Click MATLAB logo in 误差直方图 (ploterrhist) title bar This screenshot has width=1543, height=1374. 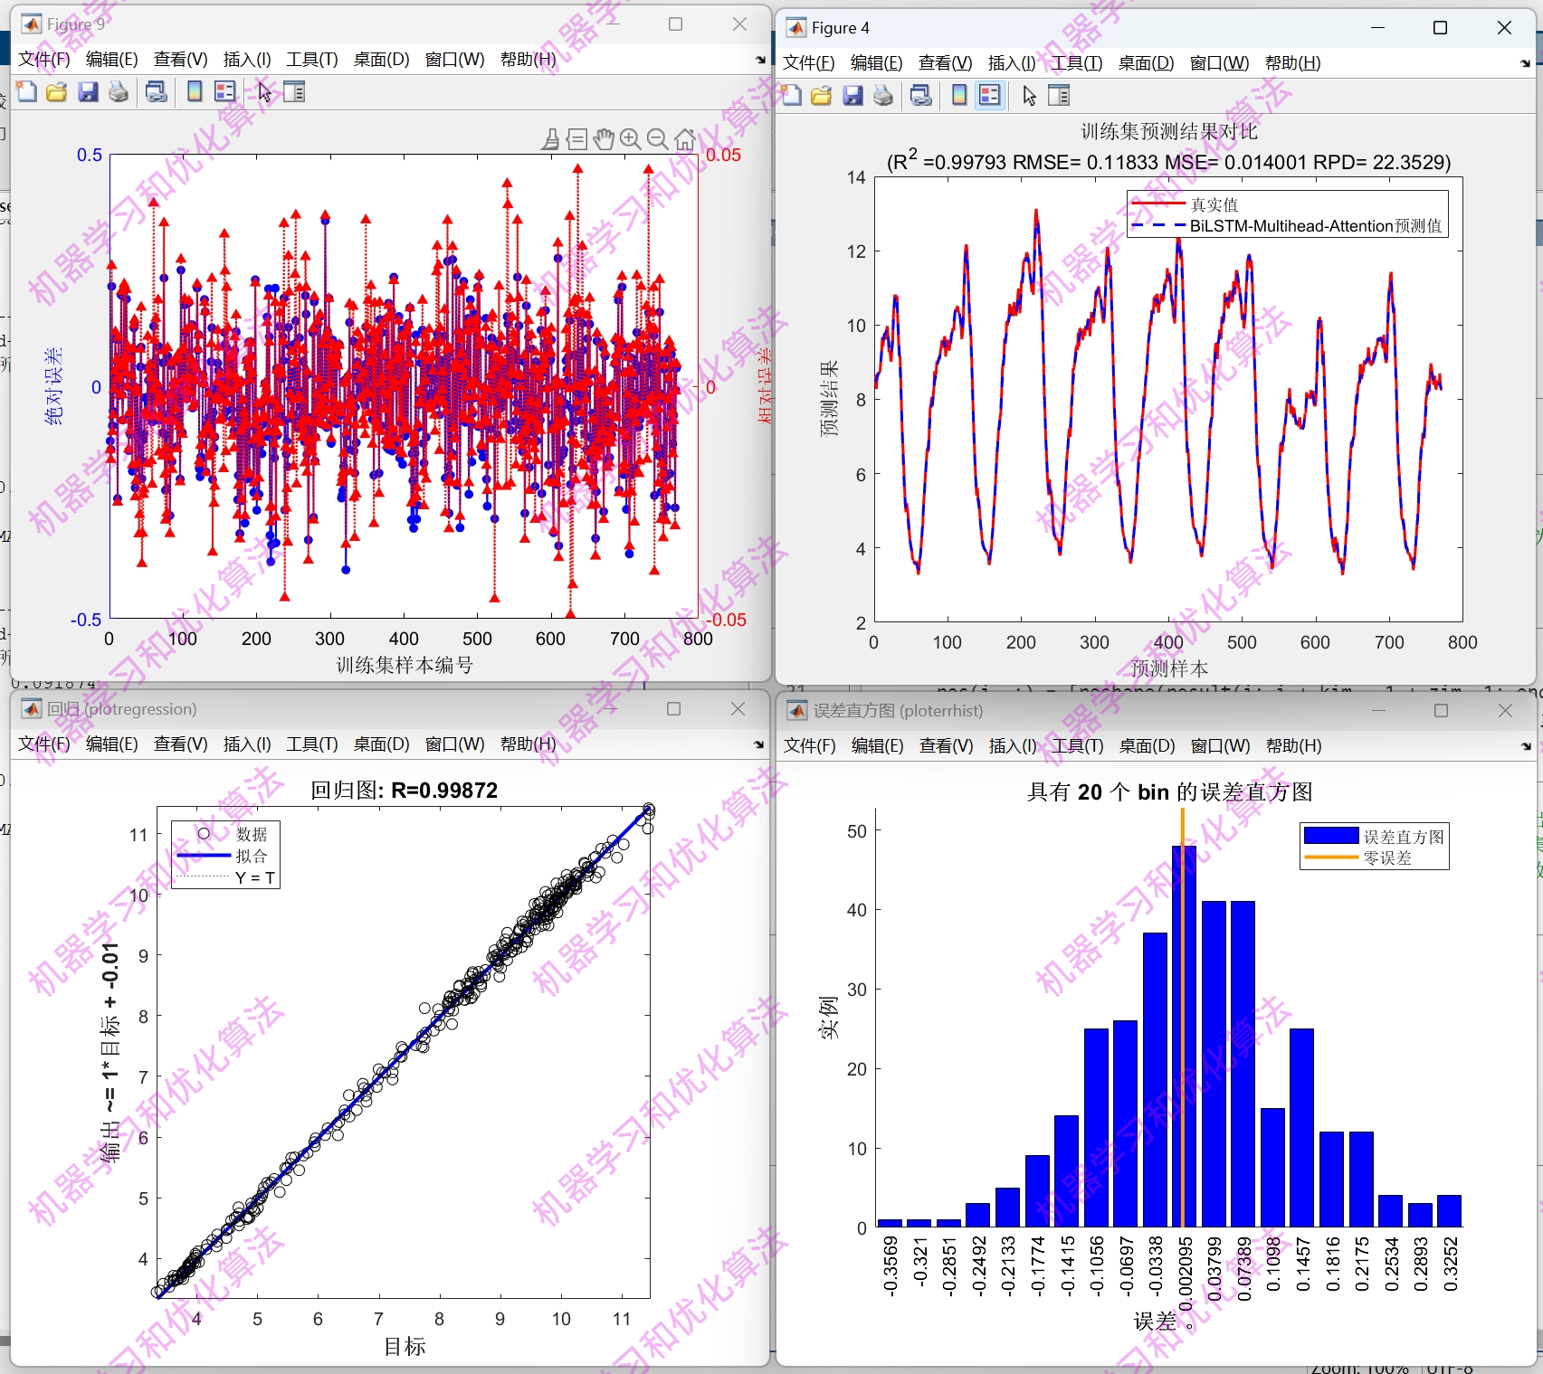tap(797, 711)
